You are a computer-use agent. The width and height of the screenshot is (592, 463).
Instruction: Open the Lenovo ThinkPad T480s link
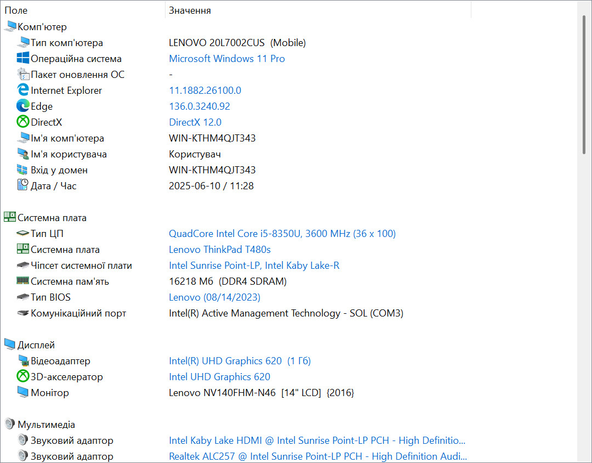point(220,250)
